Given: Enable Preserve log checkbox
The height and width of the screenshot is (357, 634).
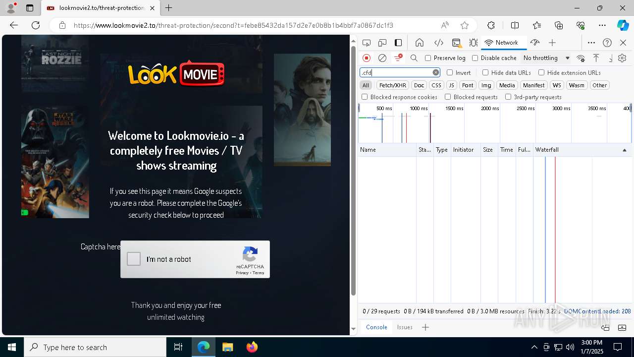Looking at the screenshot, I should coord(428,58).
